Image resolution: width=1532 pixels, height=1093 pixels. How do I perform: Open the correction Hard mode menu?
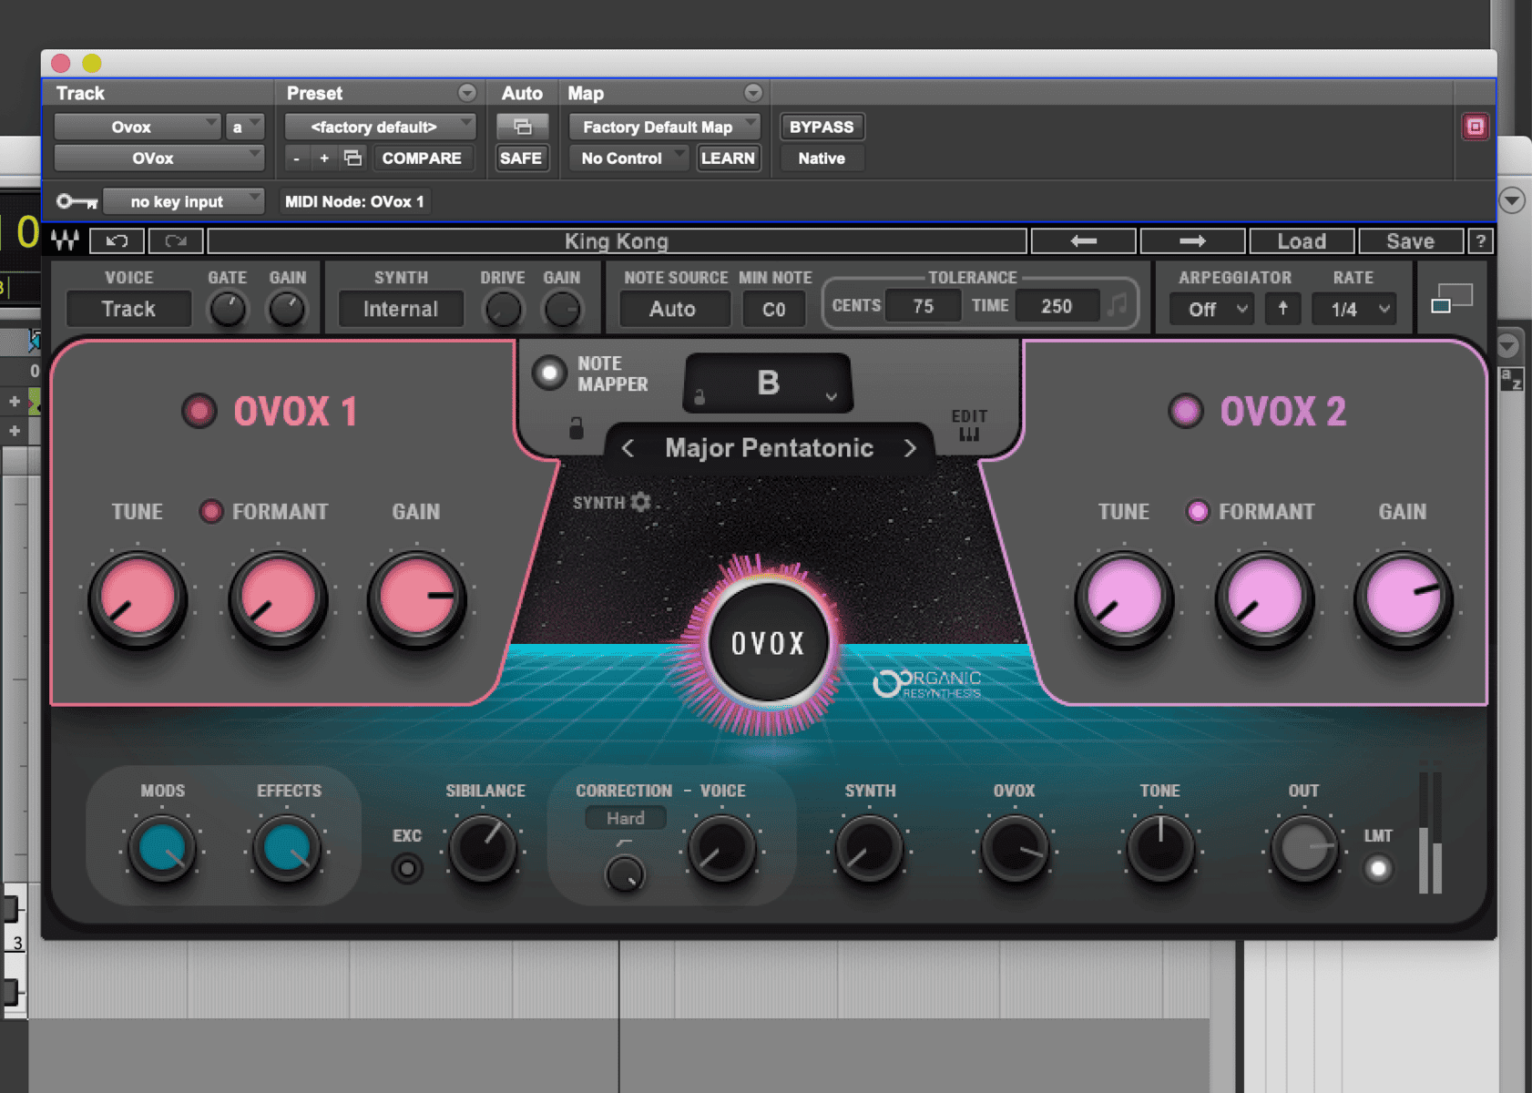pyautogui.click(x=625, y=818)
